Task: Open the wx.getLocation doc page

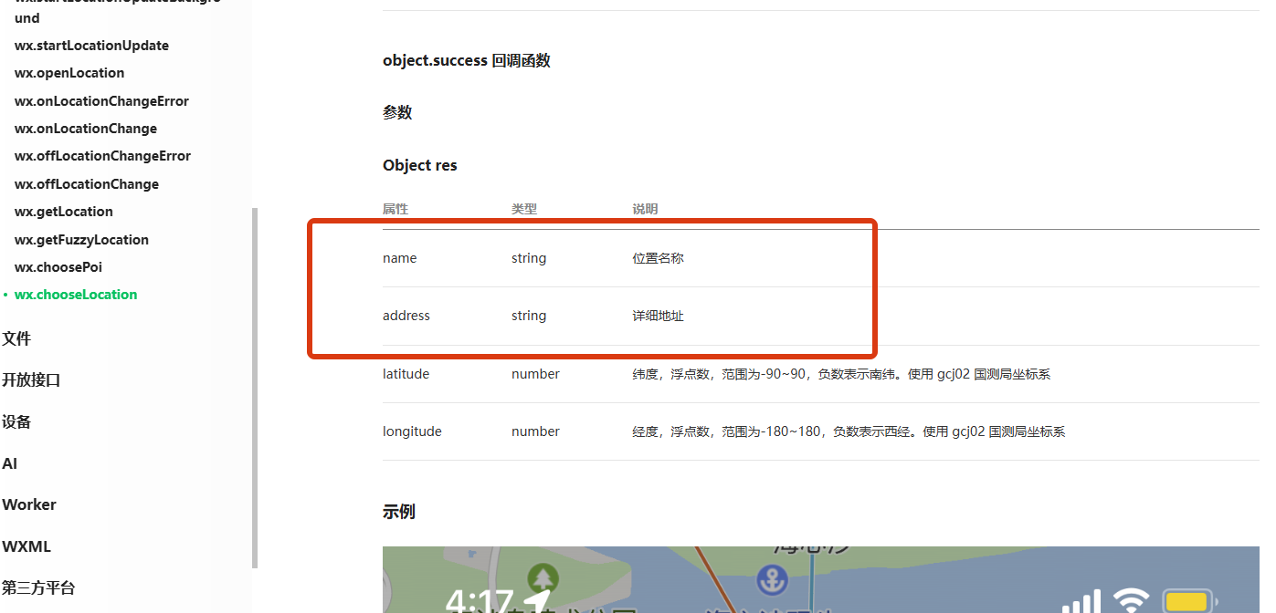Action: coord(64,212)
